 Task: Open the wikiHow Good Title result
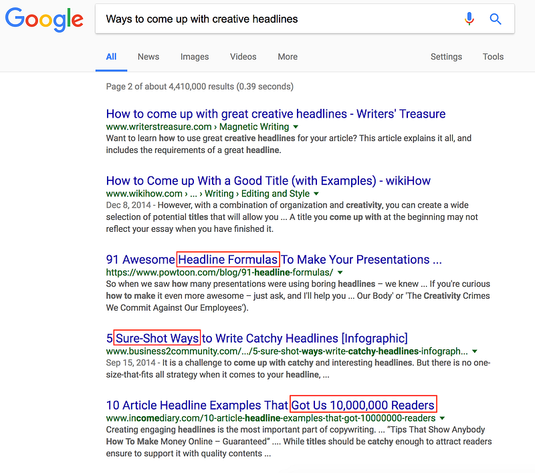tap(268, 180)
